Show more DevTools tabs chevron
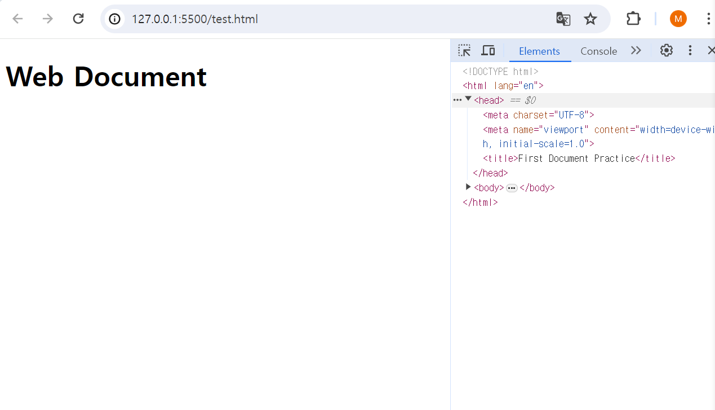Image resolution: width=715 pixels, height=410 pixels. pyautogui.click(x=636, y=51)
